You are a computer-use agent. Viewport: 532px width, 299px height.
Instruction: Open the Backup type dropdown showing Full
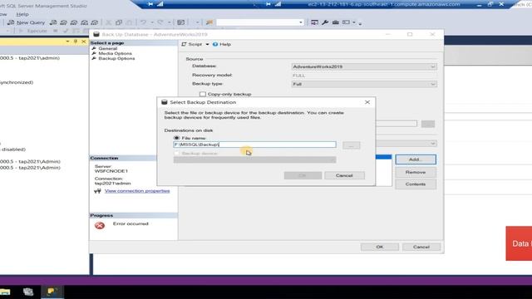point(364,84)
